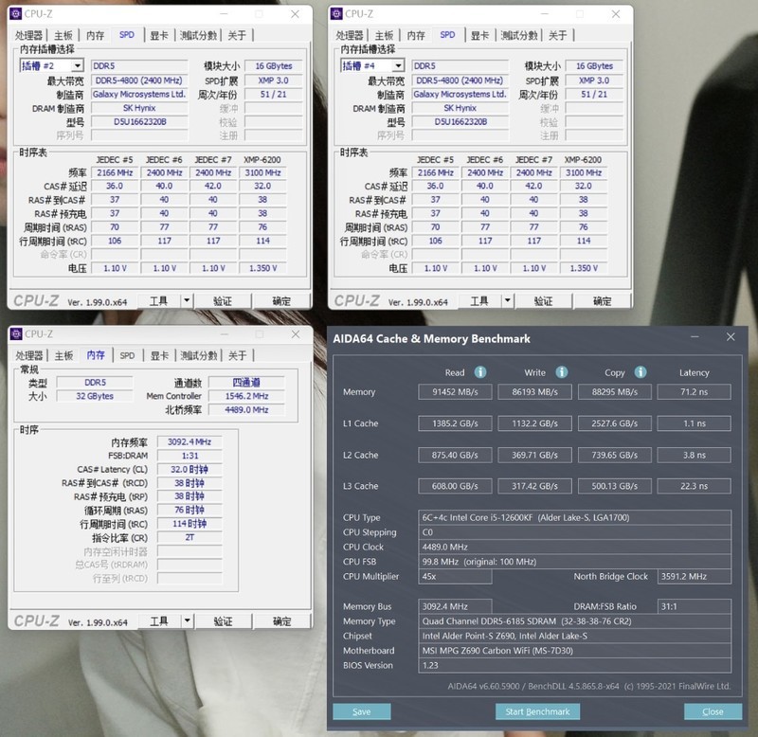
Task: Click XMP-6200 3100 MHz cell in slot #2 window
Action: click(x=262, y=172)
